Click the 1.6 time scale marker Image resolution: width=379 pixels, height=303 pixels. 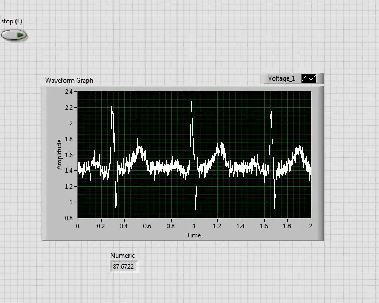264,226
